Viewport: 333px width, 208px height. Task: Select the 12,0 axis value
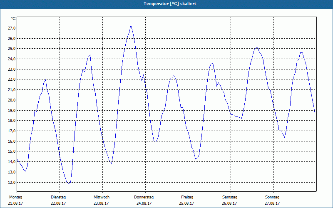(11, 183)
